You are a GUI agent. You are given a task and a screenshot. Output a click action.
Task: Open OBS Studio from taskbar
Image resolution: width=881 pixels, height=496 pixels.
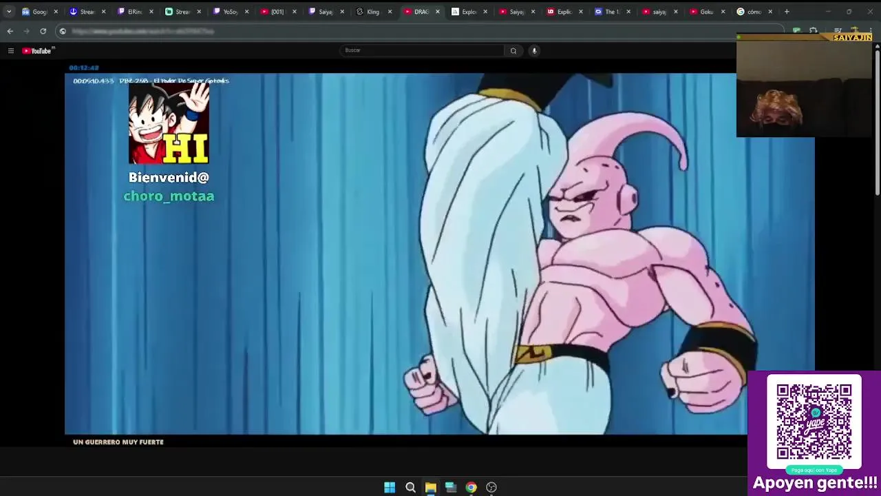pos(491,487)
